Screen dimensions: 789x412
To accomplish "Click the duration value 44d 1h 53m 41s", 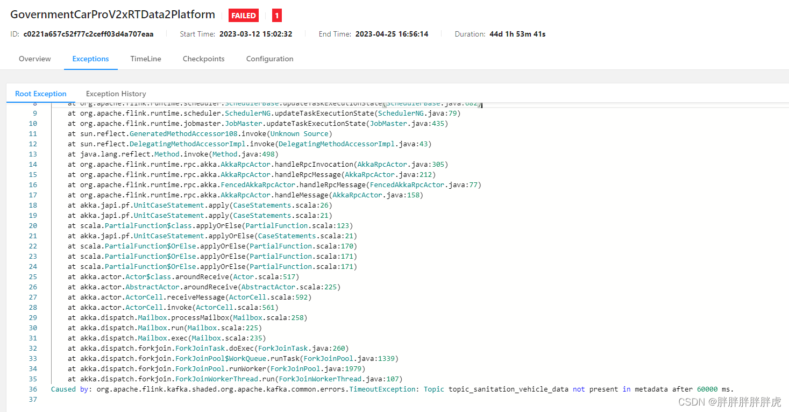I will pyautogui.click(x=517, y=34).
